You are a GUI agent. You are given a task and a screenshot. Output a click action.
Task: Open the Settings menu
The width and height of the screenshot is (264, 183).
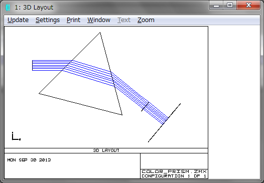tap(48, 20)
